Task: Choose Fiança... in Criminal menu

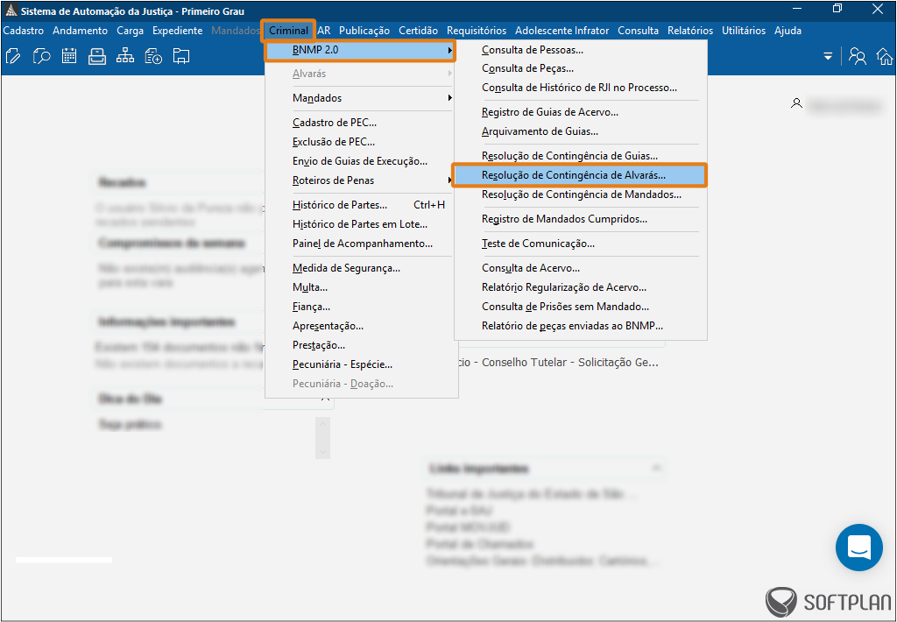Action: point(362,307)
